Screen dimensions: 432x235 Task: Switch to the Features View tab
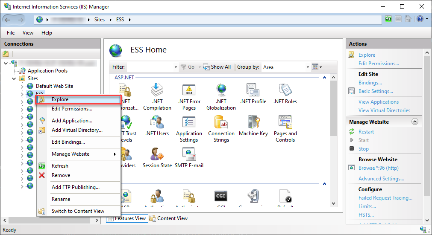point(127,218)
